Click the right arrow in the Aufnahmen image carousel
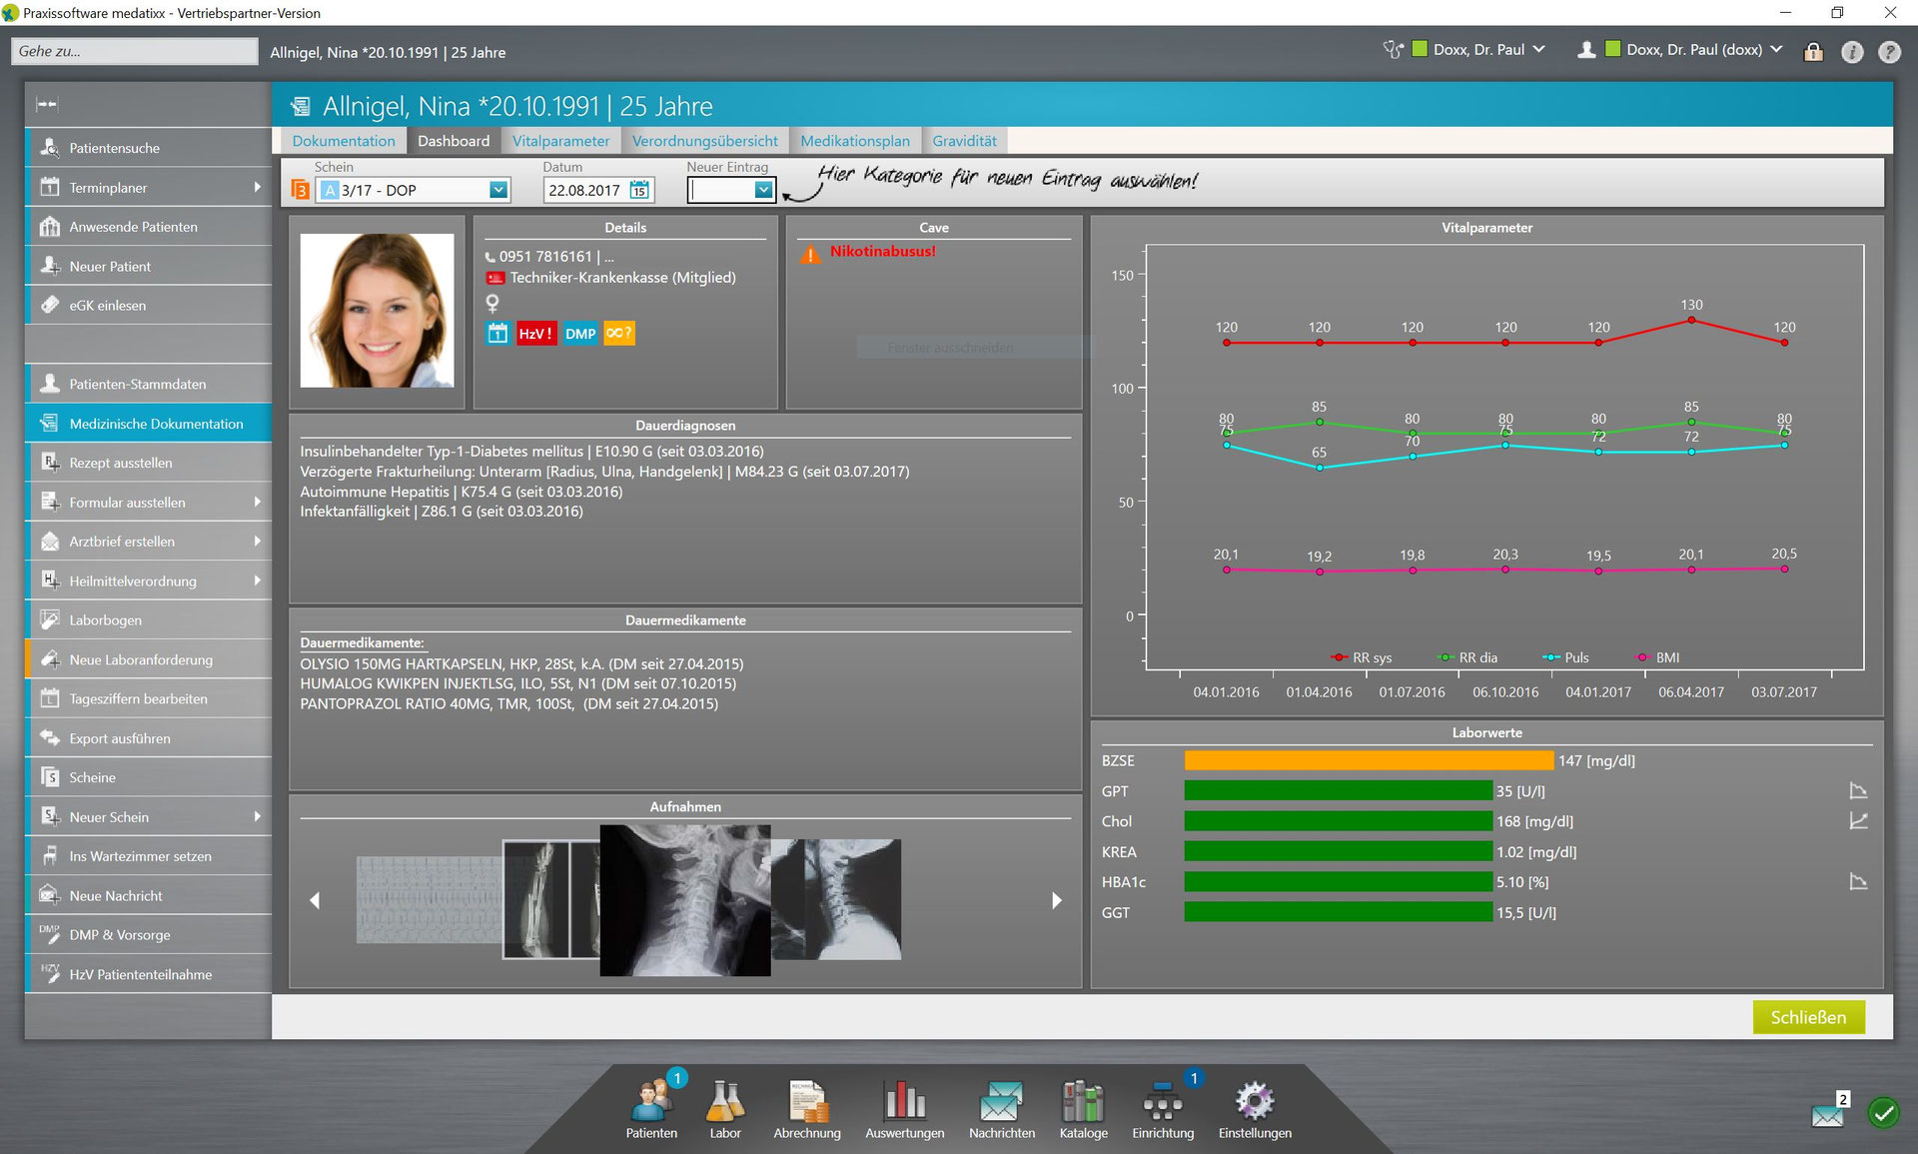The height and width of the screenshot is (1154, 1918). coord(1057,900)
